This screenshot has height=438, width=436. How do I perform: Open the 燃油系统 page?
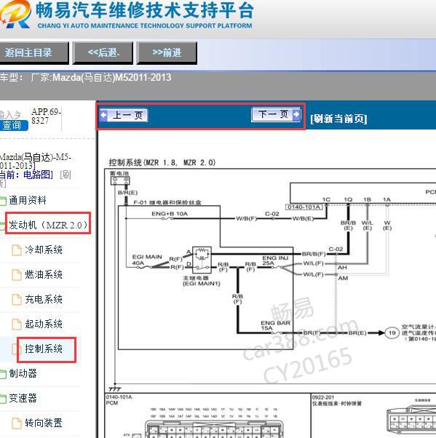[44, 274]
